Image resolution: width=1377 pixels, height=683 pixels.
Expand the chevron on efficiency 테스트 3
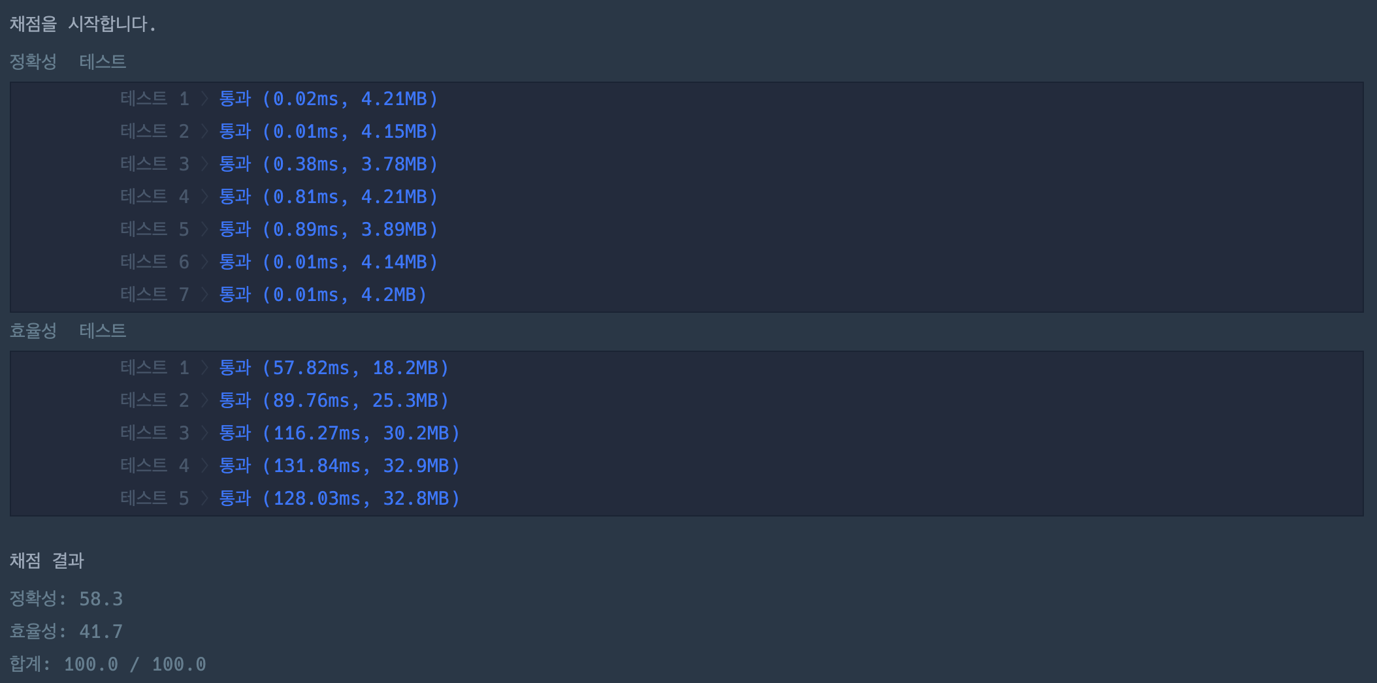coord(204,433)
